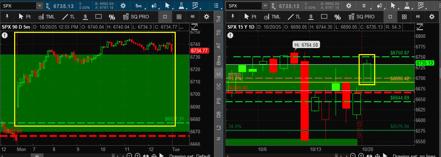This screenshot has height=157, width=441.
Task: Toggle four-grid layout on right panel
Action: tap(405, 17)
